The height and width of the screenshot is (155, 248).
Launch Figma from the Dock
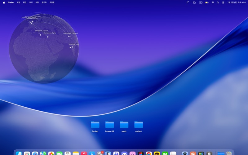tap(141, 153)
